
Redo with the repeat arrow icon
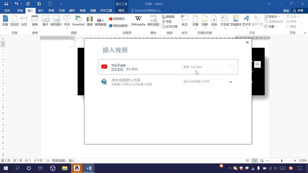tap(28, 4)
